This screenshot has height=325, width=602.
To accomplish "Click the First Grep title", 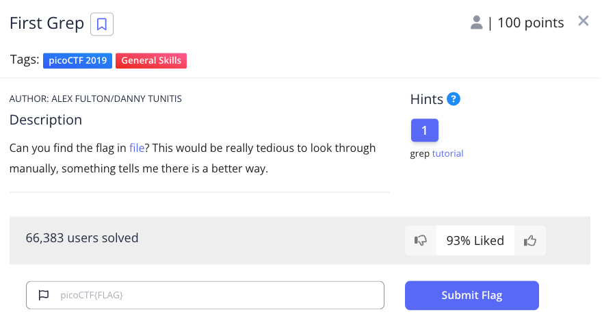I will click(x=46, y=23).
